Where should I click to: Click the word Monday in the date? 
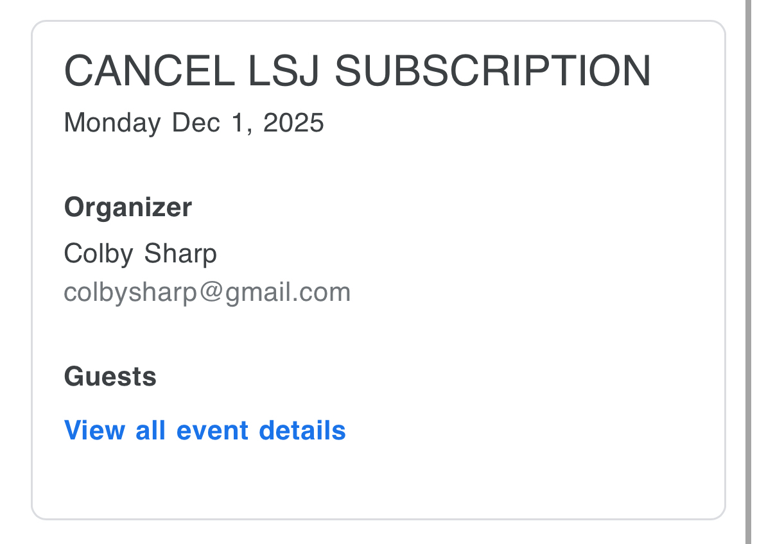(112, 123)
